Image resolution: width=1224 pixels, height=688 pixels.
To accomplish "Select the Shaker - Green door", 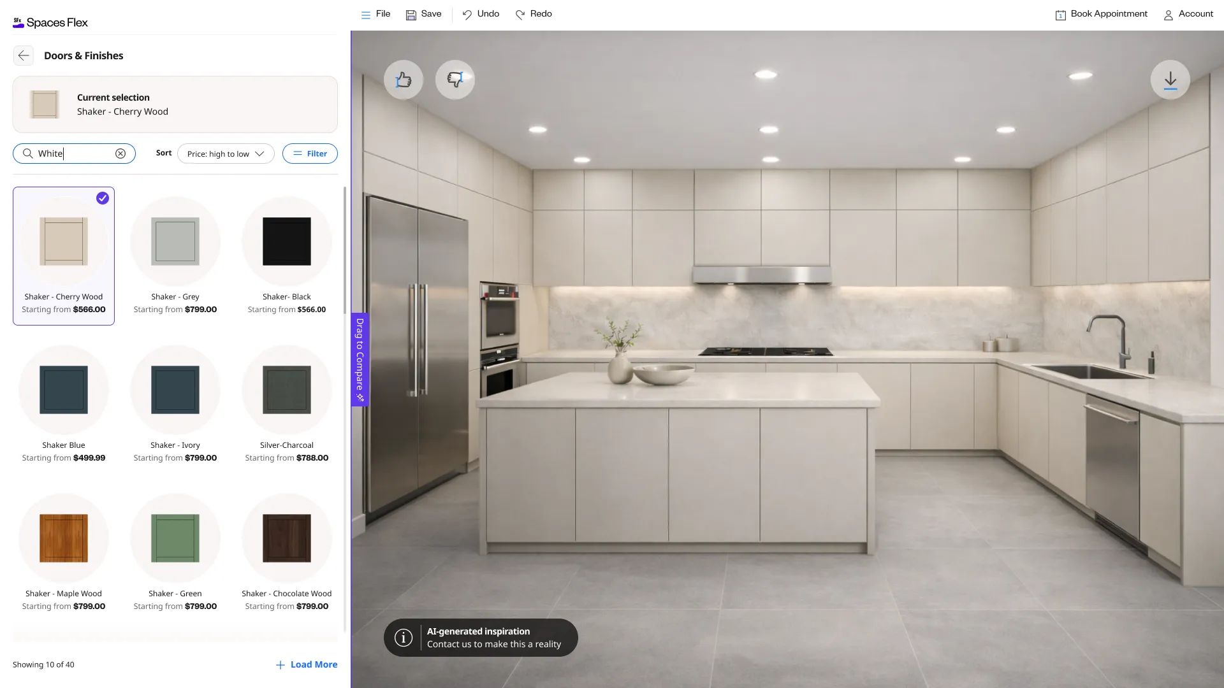I will point(175,553).
